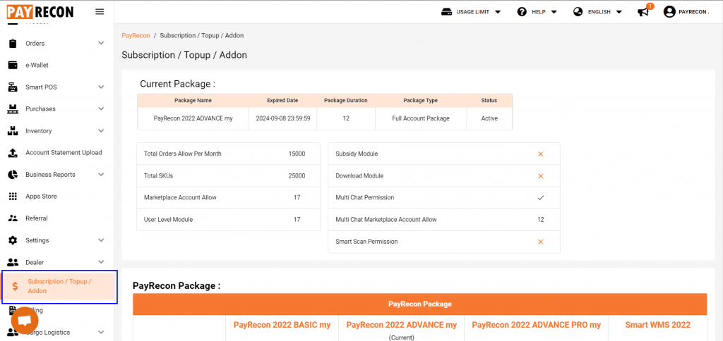Click the Purchases icon in sidebar
Image resolution: width=723 pixels, height=341 pixels.
point(13,109)
